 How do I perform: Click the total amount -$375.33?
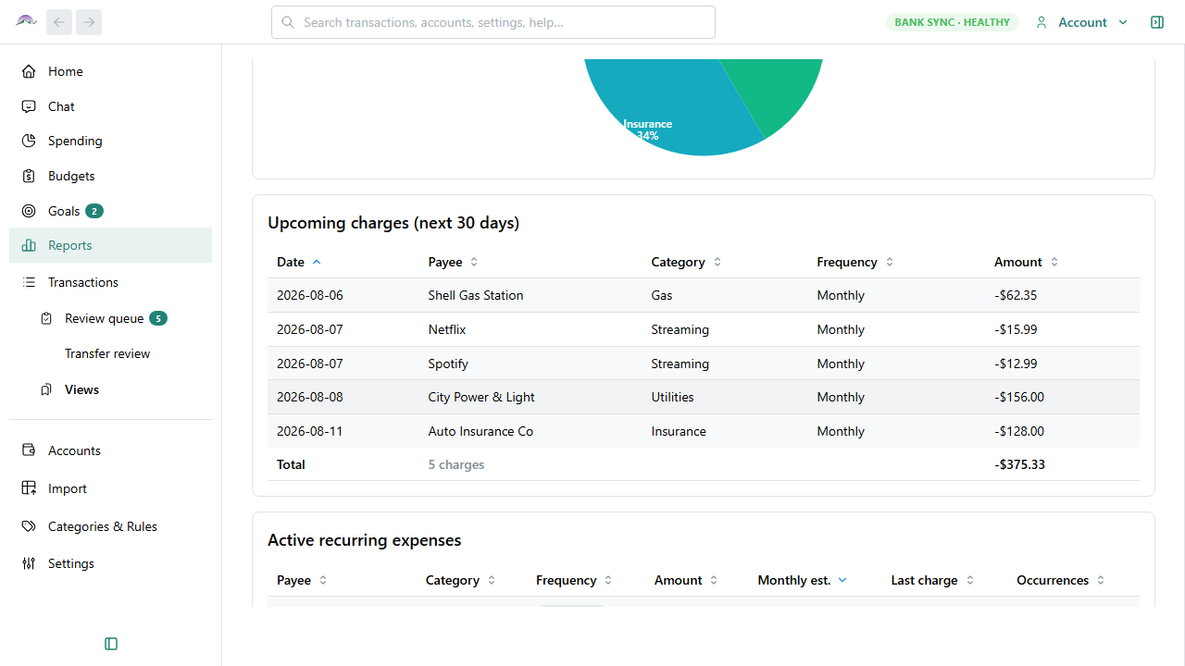point(1019,464)
